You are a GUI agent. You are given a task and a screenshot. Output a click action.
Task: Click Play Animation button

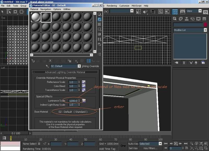[x=176, y=144]
